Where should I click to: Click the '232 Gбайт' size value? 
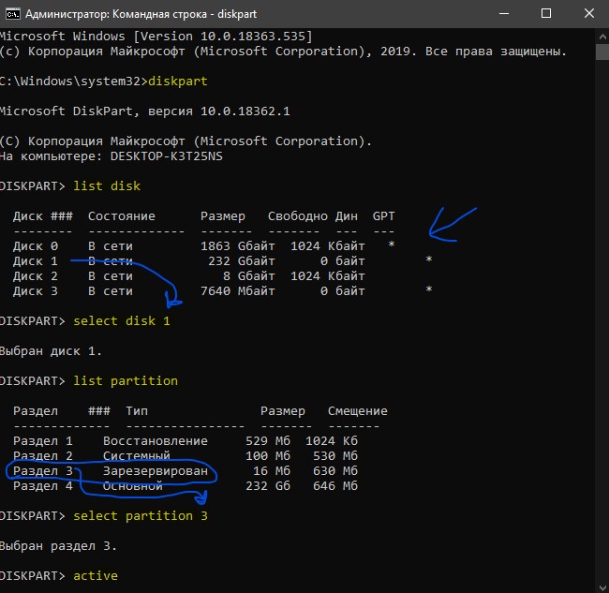click(x=242, y=261)
